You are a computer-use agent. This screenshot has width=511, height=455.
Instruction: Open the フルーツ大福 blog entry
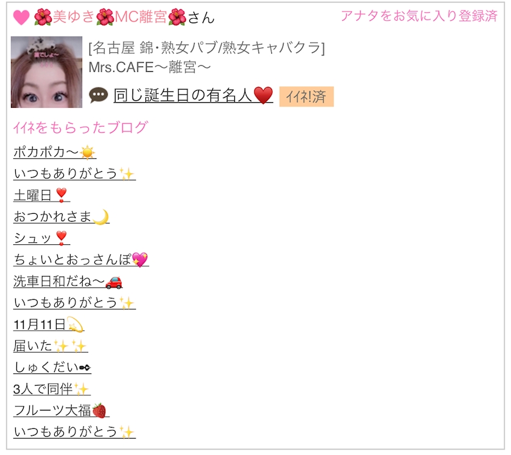(61, 411)
